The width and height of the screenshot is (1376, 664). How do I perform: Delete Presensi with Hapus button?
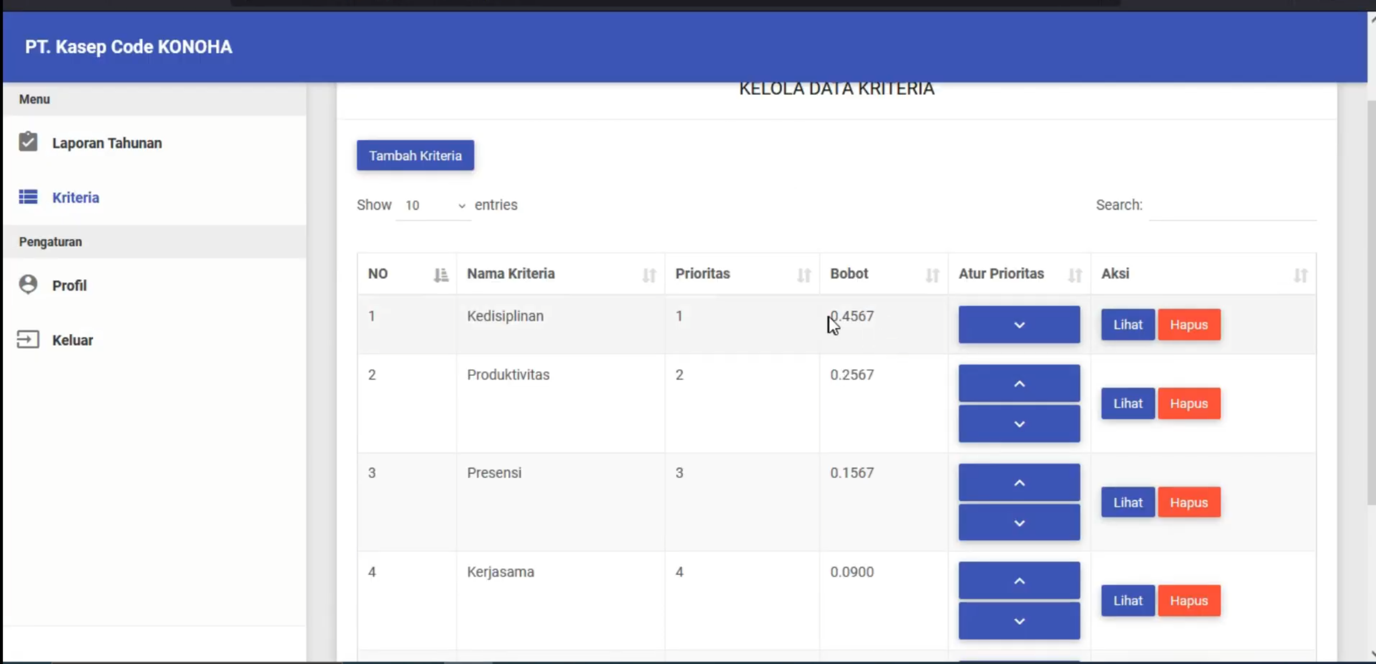1189,502
